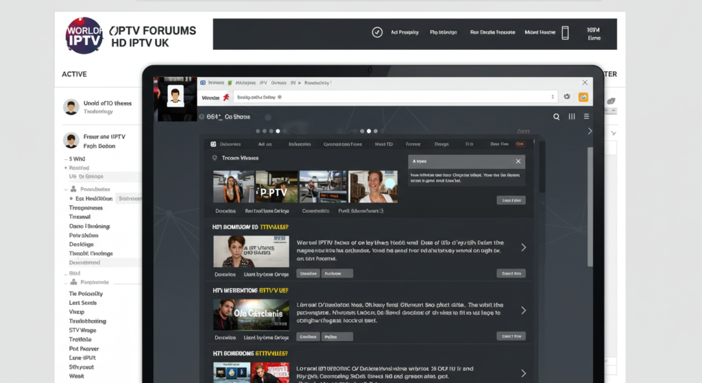Select 'Pot Pavver' in the sidebar list
Screen dimensions: 702x383
click(84, 349)
